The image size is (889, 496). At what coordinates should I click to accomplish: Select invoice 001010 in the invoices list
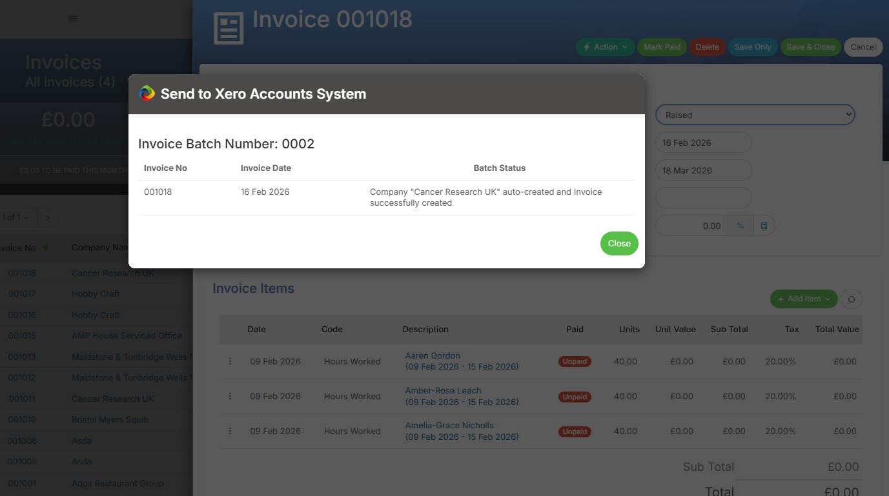[x=22, y=420]
